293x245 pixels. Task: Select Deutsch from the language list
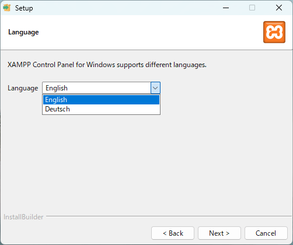101,109
